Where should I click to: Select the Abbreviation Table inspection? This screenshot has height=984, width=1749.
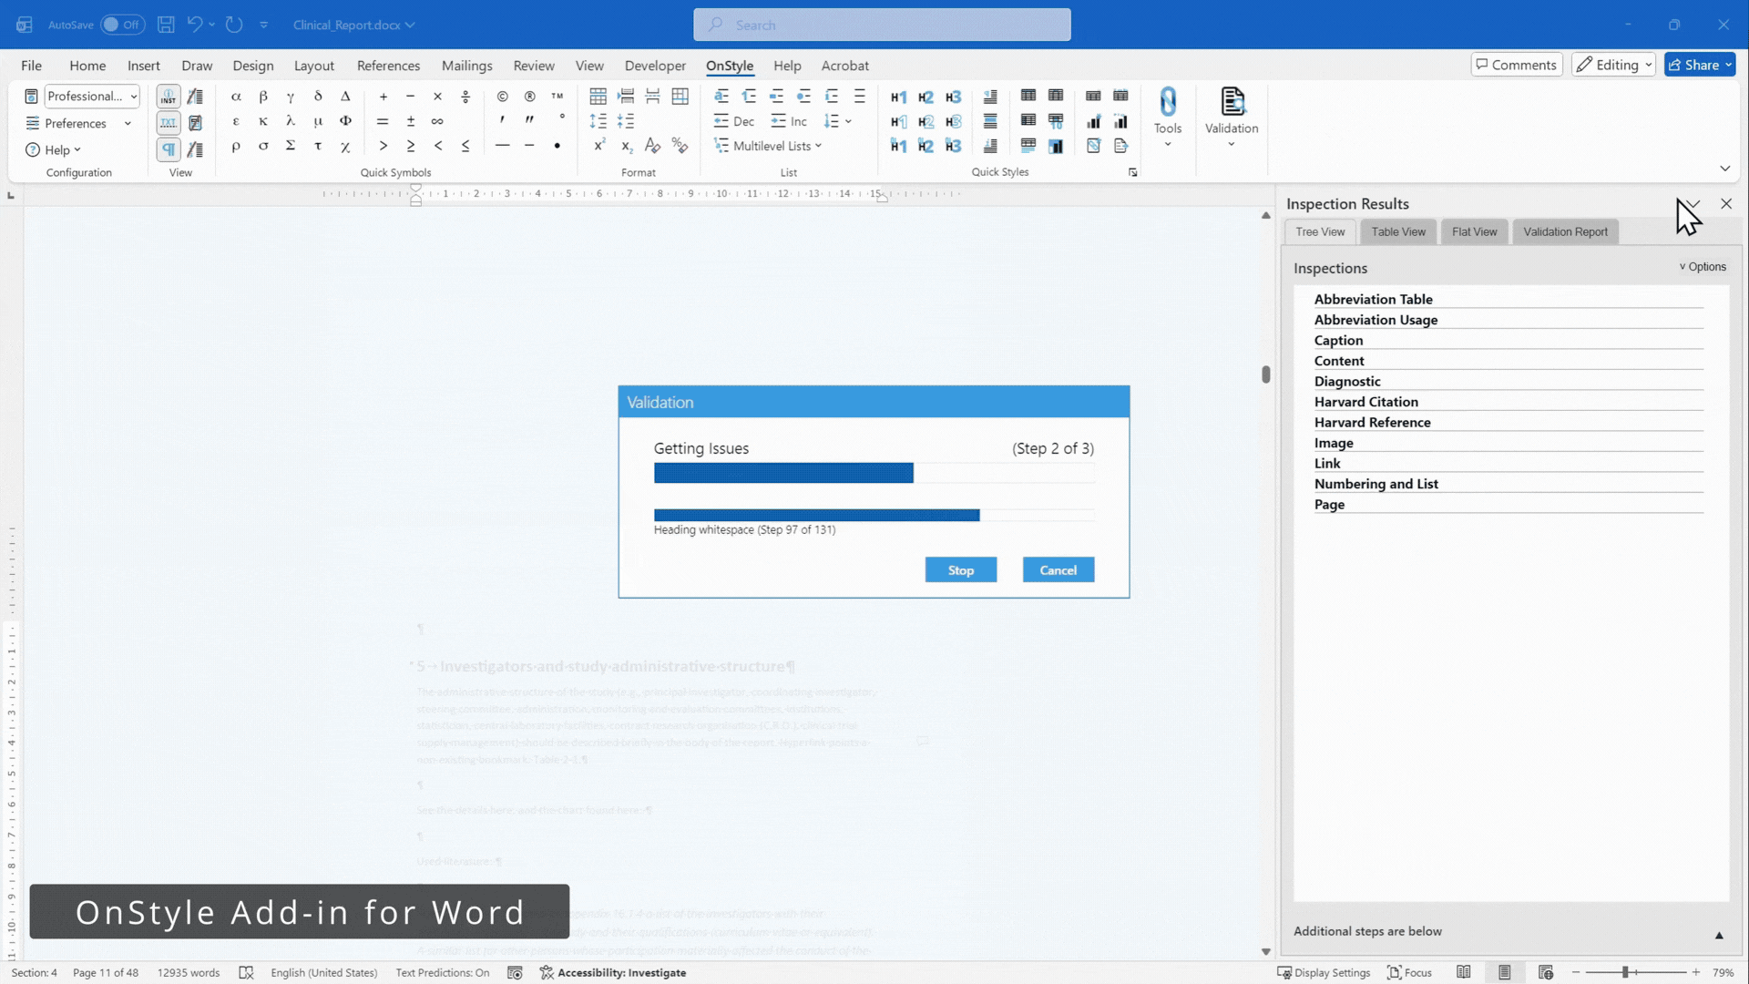point(1509,299)
